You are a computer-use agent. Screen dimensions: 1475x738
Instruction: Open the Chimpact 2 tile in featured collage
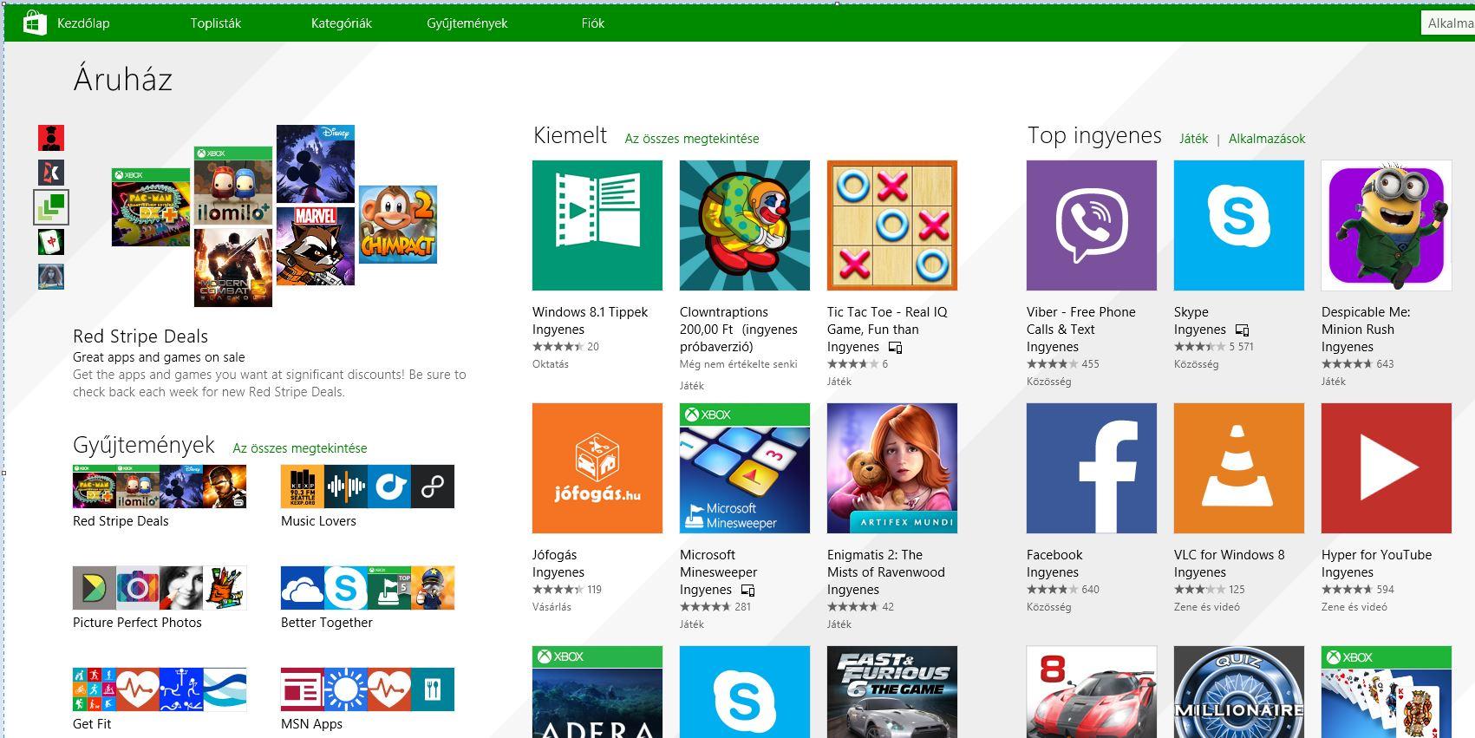(398, 225)
